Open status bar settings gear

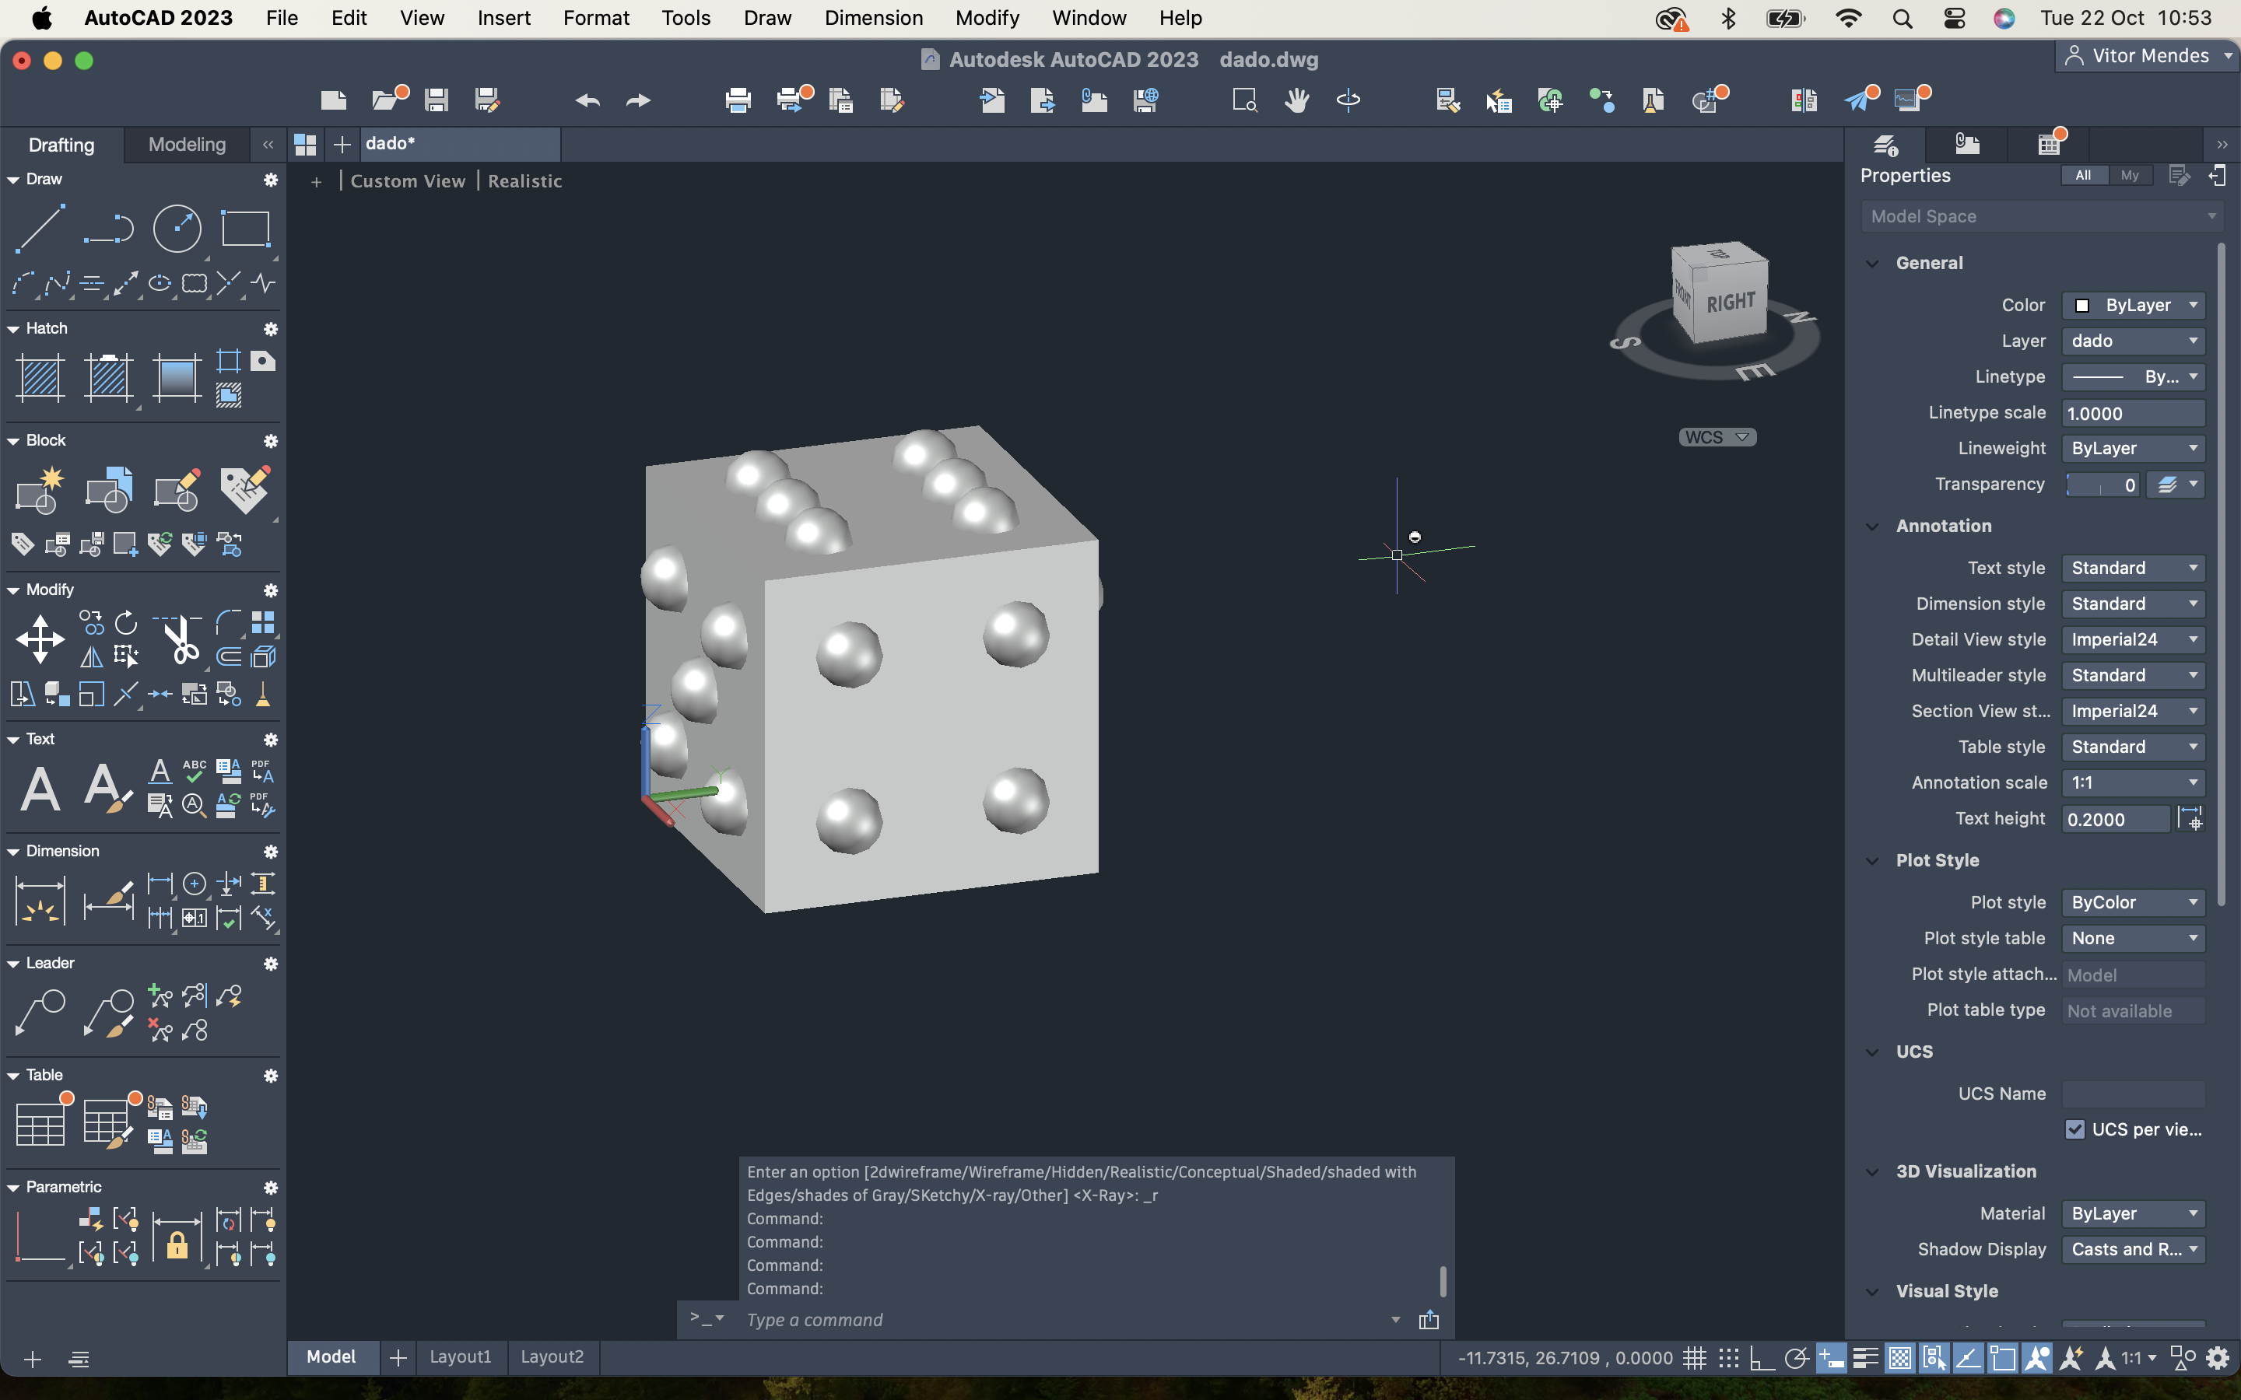[x=2218, y=1357]
